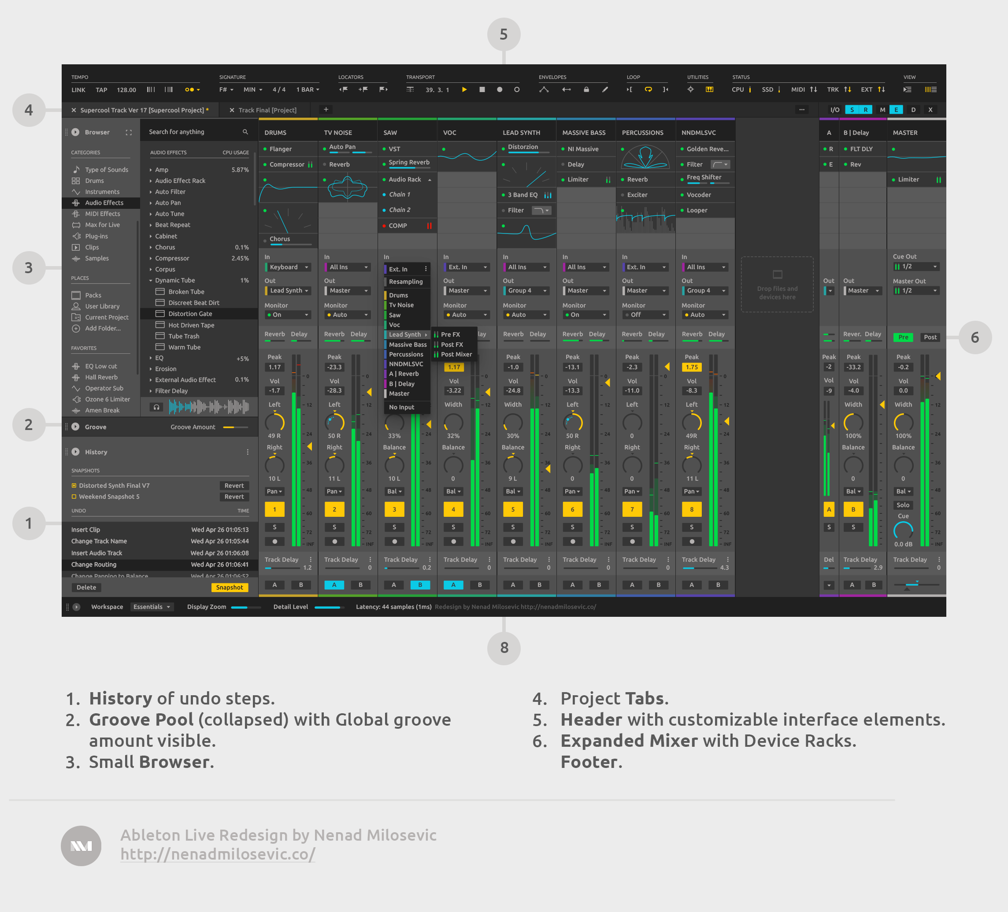
Task: Solo the SAW track
Action: pyautogui.click(x=394, y=527)
